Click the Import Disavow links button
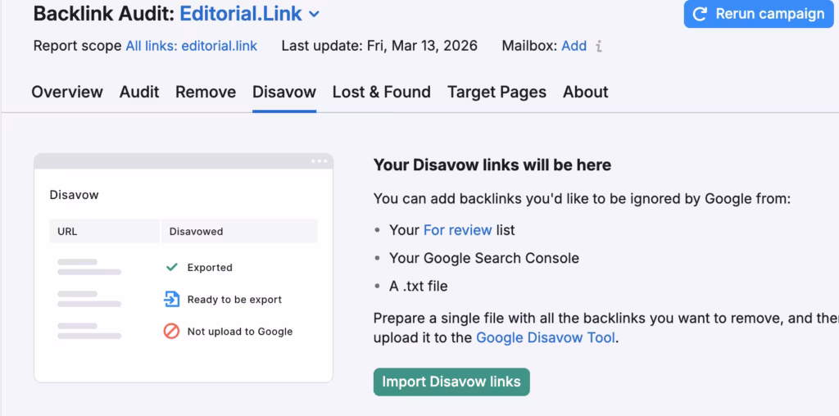 [451, 382]
